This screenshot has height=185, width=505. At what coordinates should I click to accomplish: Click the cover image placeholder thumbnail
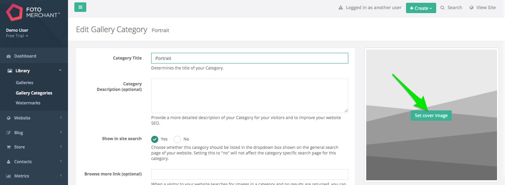431,115
